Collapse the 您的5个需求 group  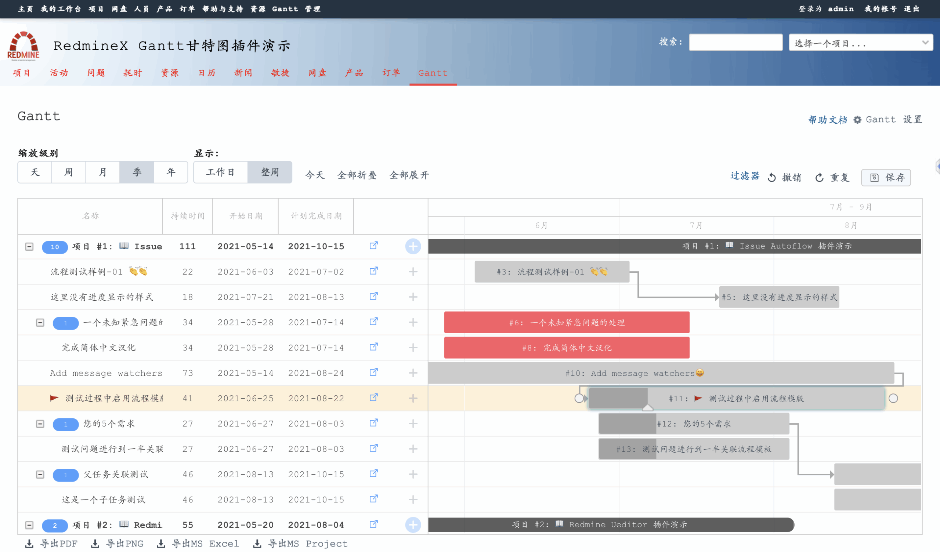click(40, 423)
